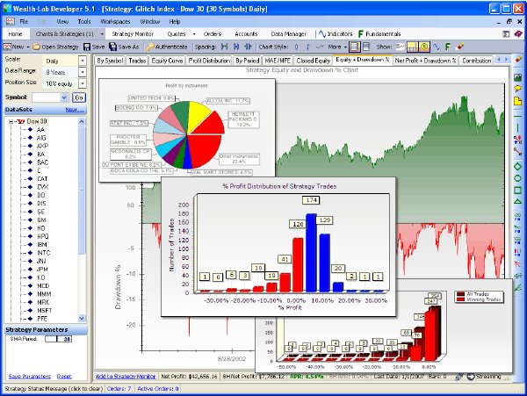Screen dimensions: 527x396
Task: Click the eraser icon in Show toolbar
Action: coord(461,47)
